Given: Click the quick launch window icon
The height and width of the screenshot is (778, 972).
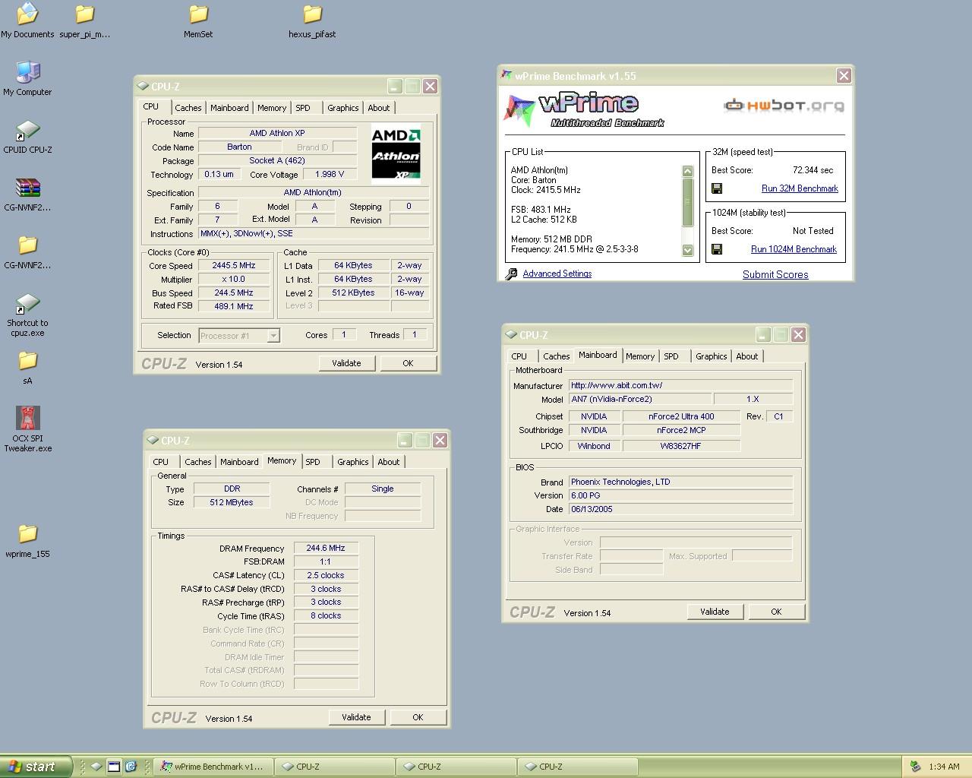Looking at the screenshot, I should point(114,767).
